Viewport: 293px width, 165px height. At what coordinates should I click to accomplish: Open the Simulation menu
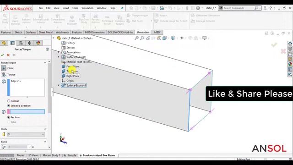coord(87,8)
